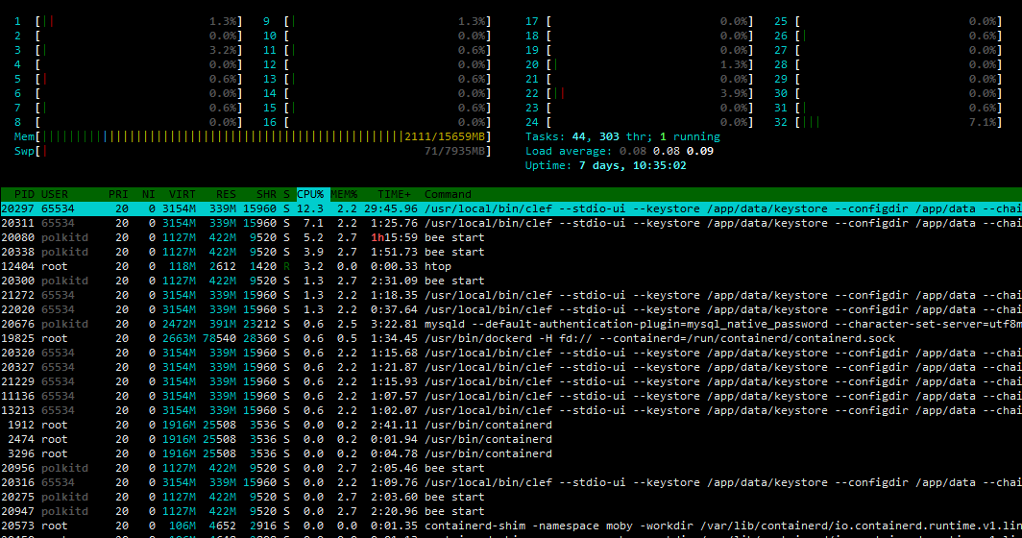Select process row with PID 20297
1022x538 pixels.
(x=511, y=208)
